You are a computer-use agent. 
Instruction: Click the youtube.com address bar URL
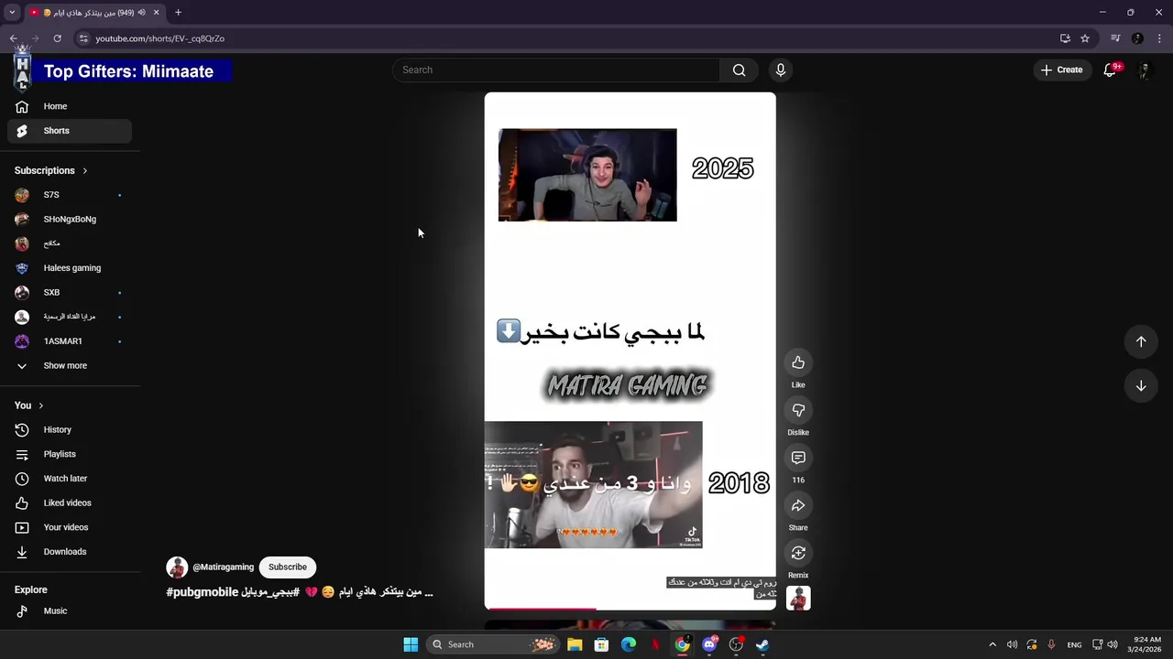(160, 38)
